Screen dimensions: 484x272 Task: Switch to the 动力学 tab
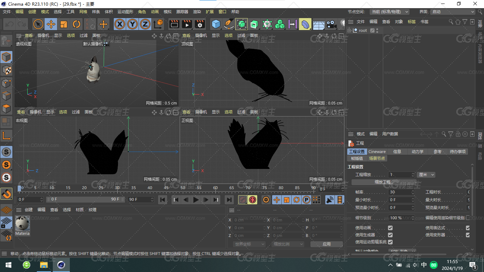coord(417,152)
